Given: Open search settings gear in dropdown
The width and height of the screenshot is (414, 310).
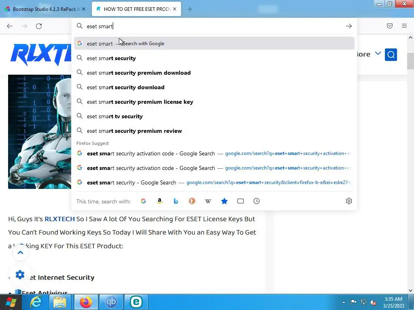Looking at the screenshot, I should pos(349,201).
